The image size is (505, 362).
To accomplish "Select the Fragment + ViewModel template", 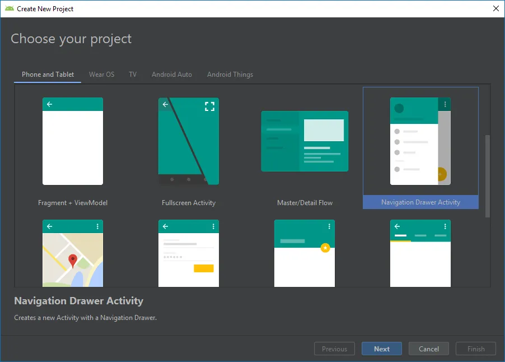I will 73,141.
